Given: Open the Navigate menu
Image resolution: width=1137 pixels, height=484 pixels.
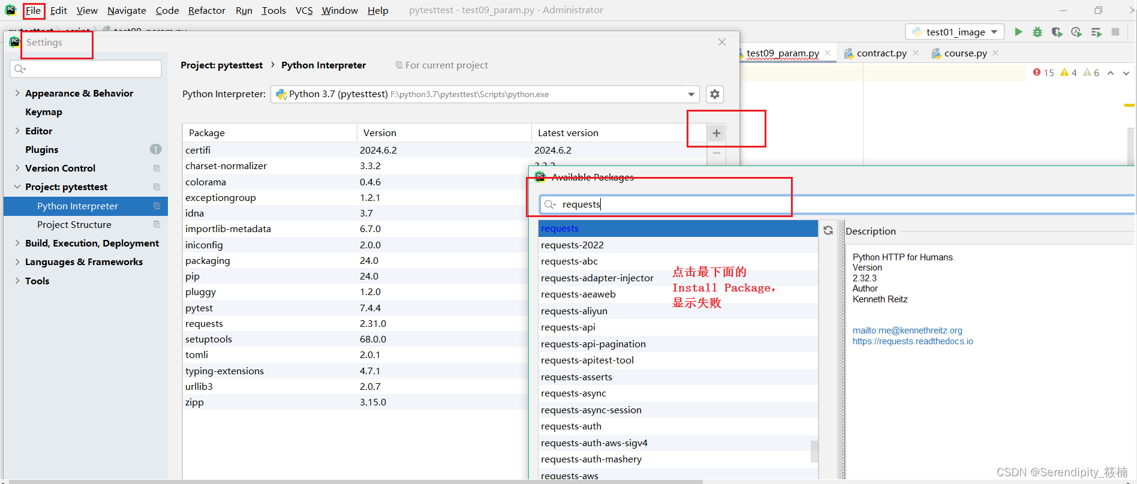Looking at the screenshot, I should coord(127,11).
